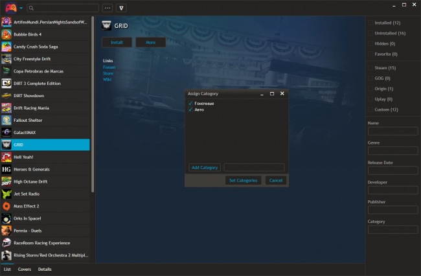The width and height of the screenshot is (421, 276).
Task: Click the new category name field
Action: [x=254, y=168]
